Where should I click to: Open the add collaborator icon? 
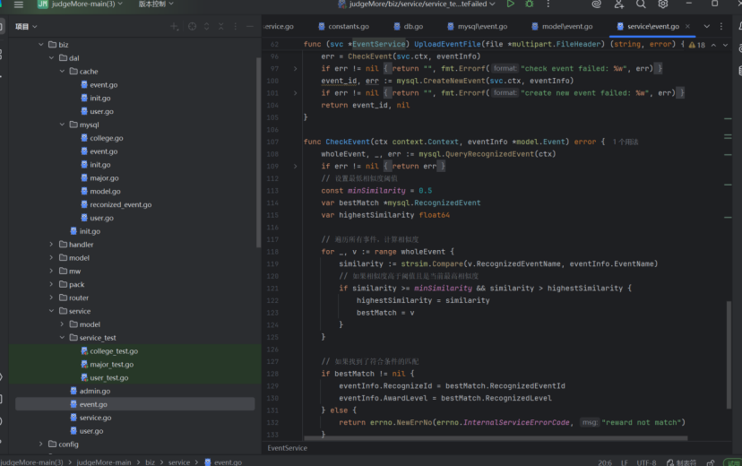pyautogui.click(x=618, y=4)
